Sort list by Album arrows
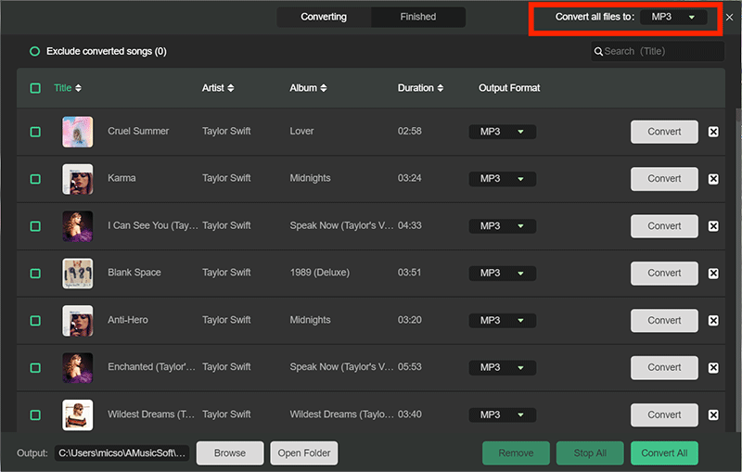Image resolution: width=742 pixels, height=472 pixels. [324, 88]
